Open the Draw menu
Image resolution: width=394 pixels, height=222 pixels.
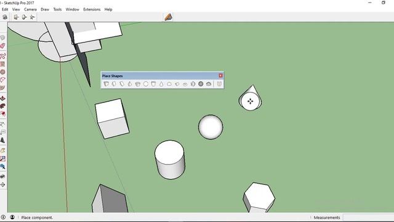(45, 9)
